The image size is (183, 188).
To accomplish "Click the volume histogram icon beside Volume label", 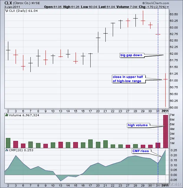I will click(6, 115).
